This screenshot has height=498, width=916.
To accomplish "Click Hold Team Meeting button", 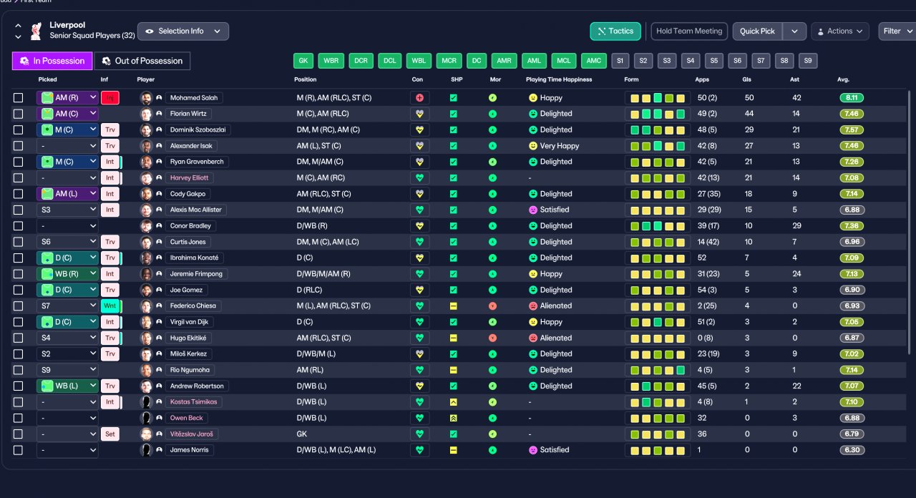I will coord(689,31).
